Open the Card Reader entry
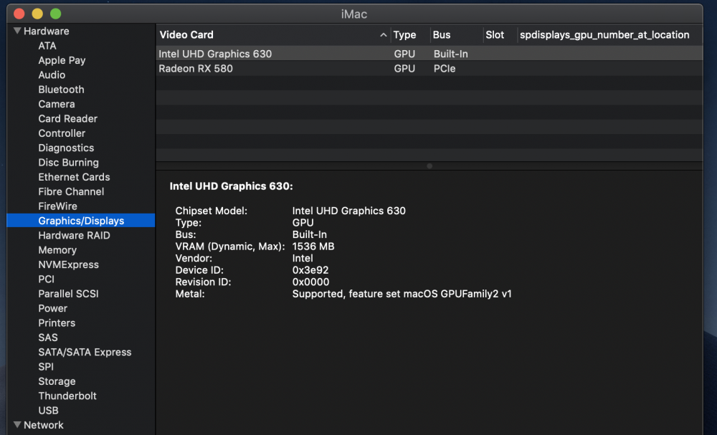This screenshot has height=435, width=717. 67,119
